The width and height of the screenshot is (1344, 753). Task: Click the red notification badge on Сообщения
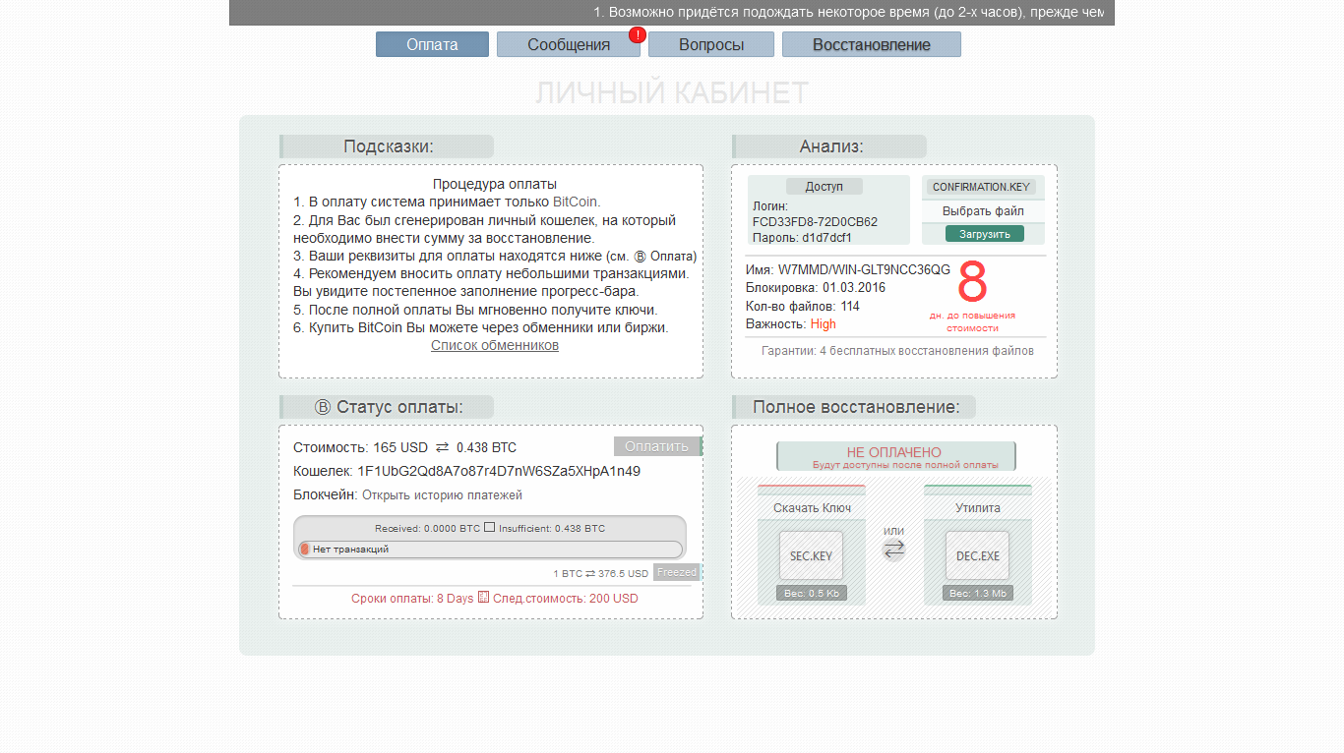point(637,35)
